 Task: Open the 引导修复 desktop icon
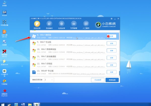(x=5, y=82)
